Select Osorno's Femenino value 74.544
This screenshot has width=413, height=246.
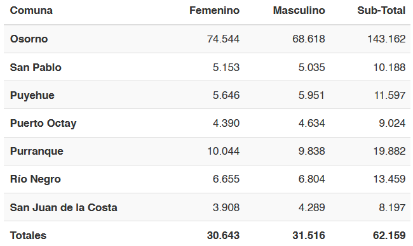coord(223,39)
